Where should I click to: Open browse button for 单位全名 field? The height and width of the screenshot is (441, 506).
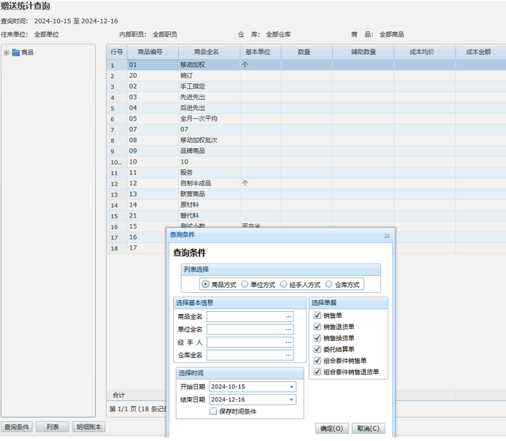(x=289, y=329)
